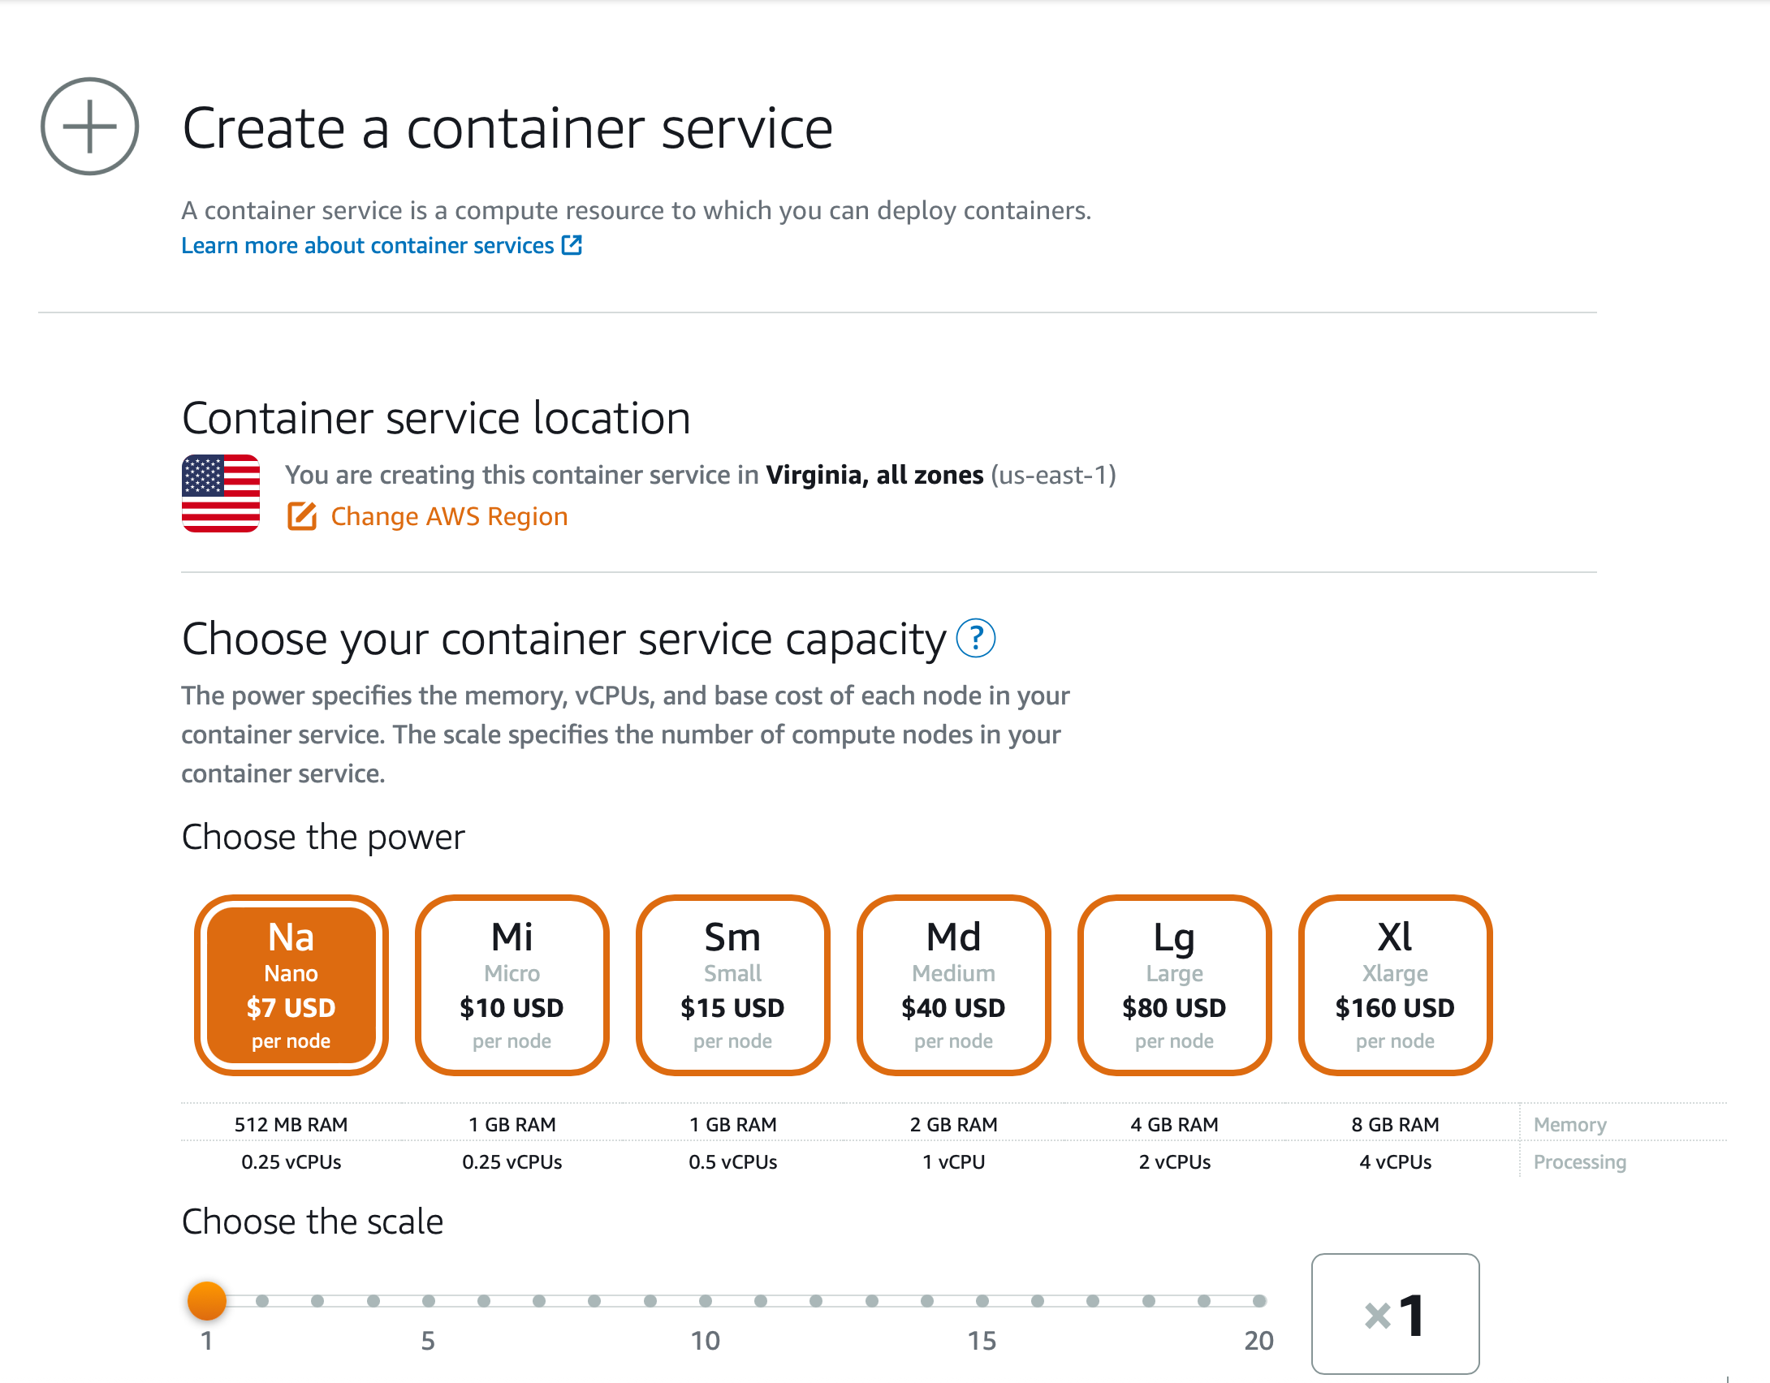Click the Choose the scale heading
Screen dimensions: 1770x1383
(313, 1221)
